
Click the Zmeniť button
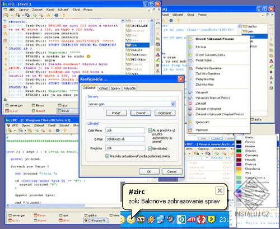click(x=141, y=113)
